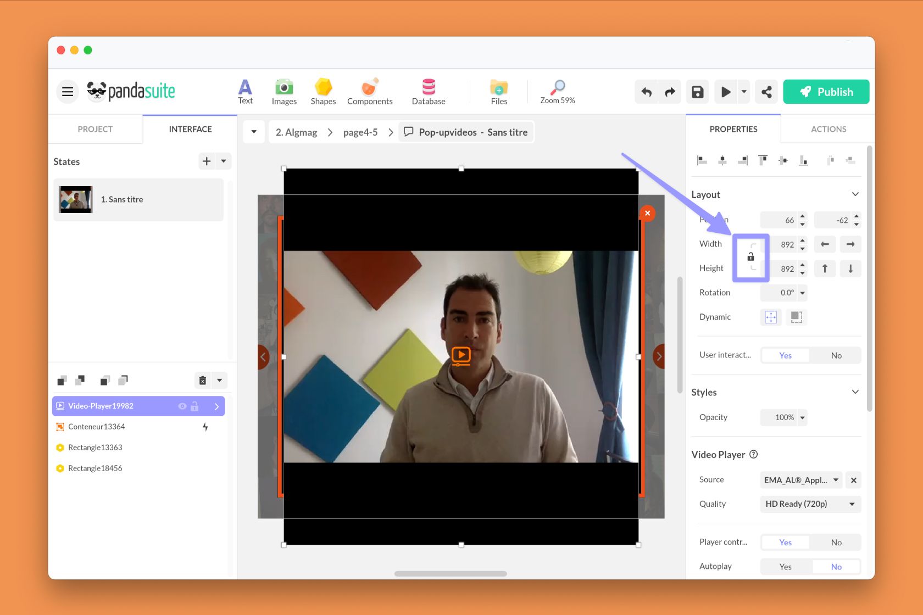Collapse the Layout section
This screenshot has width=923, height=615.
855,194
